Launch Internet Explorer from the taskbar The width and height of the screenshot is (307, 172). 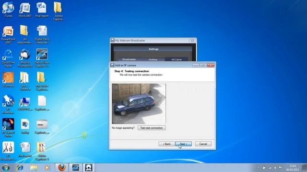[x=20, y=168]
